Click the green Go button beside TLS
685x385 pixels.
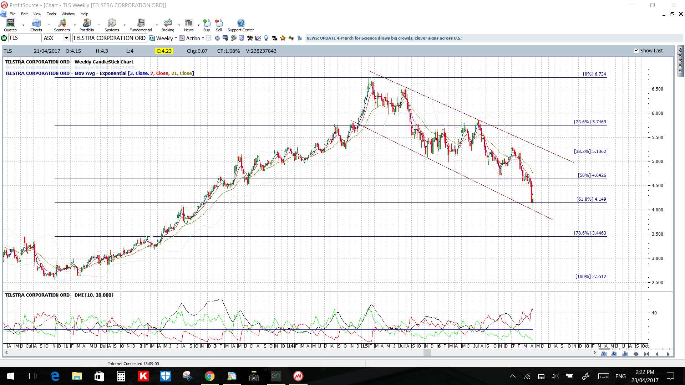tap(4, 38)
